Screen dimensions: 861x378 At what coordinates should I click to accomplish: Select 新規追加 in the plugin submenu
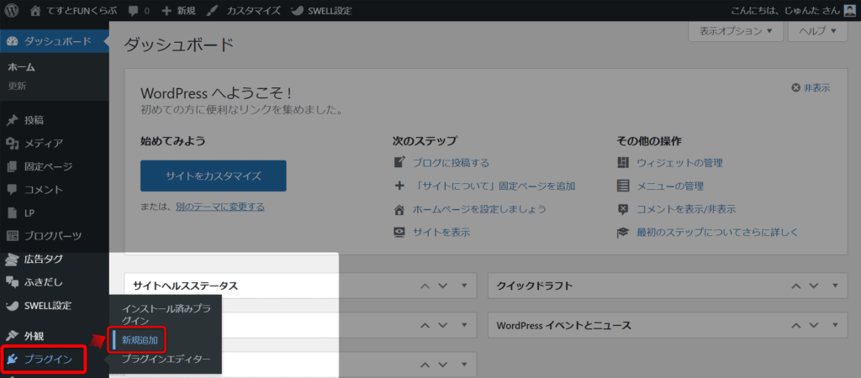pos(140,340)
